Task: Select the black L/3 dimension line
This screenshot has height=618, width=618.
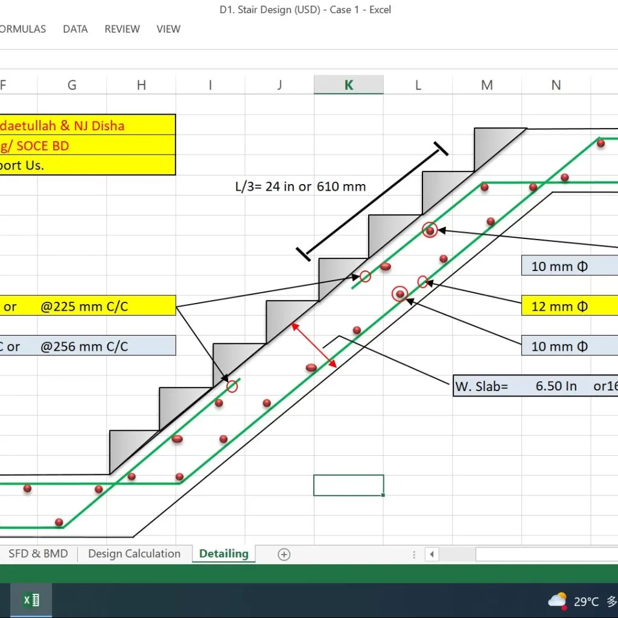Action: (x=372, y=202)
